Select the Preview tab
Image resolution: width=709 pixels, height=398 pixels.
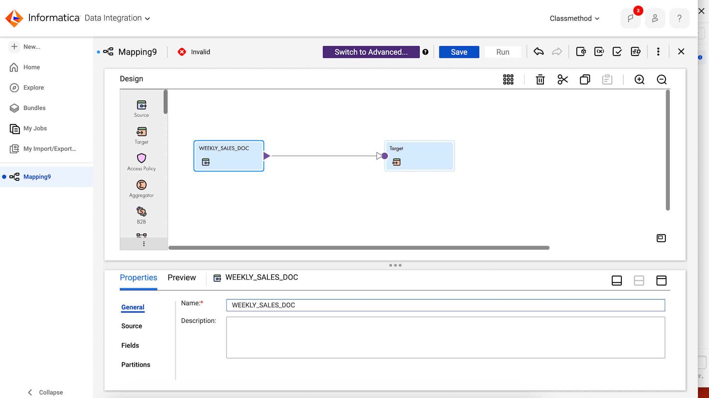pyautogui.click(x=182, y=278)
